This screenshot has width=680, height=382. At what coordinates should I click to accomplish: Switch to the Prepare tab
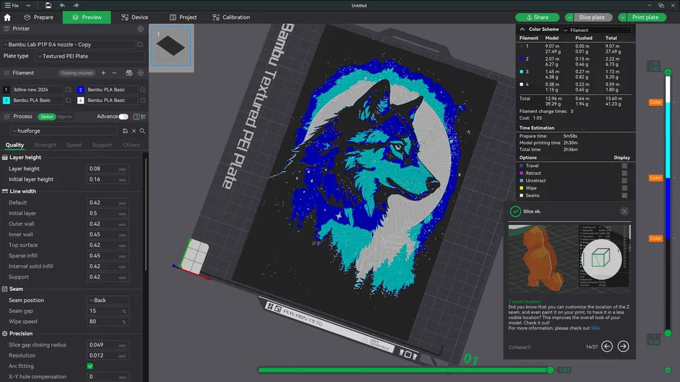tap(39, 17)
